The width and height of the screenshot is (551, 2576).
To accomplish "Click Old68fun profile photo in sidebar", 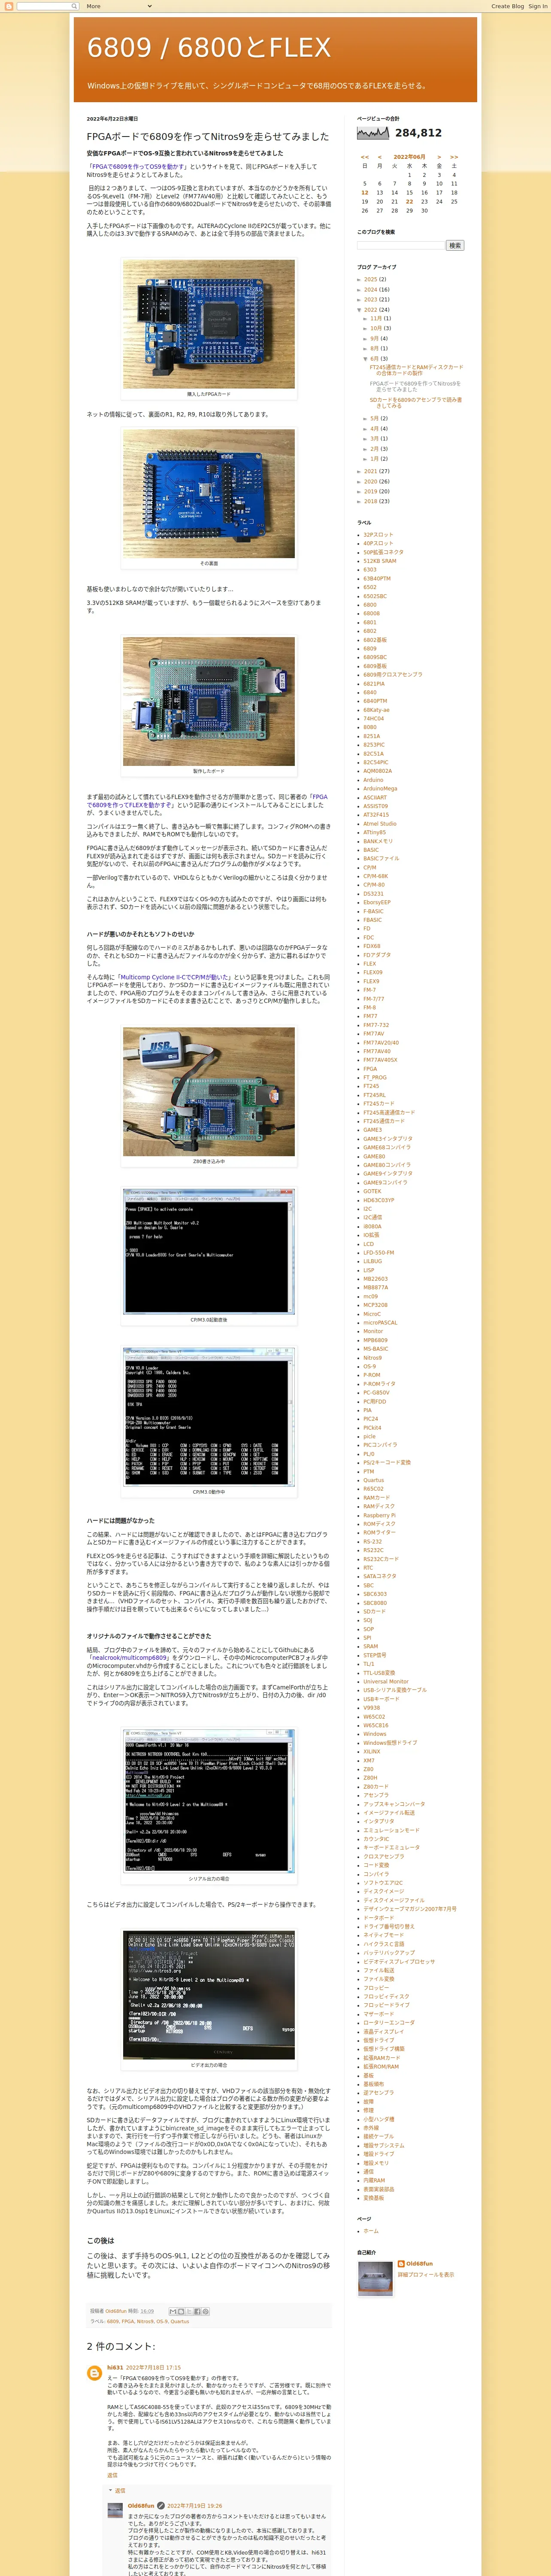I will pyautogui.click(x=376, y=2279).
